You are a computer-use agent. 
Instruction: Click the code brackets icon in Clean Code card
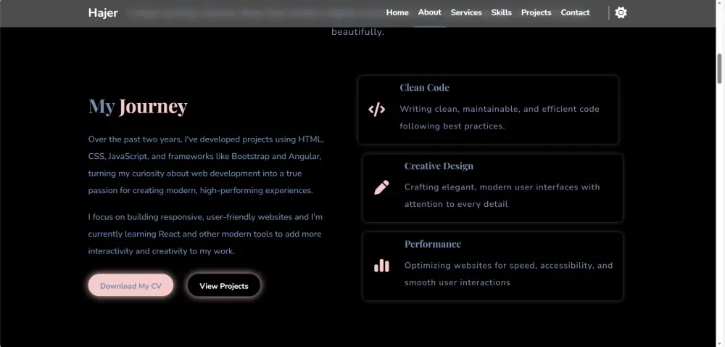pyautogui.click(x=376, y=110)
